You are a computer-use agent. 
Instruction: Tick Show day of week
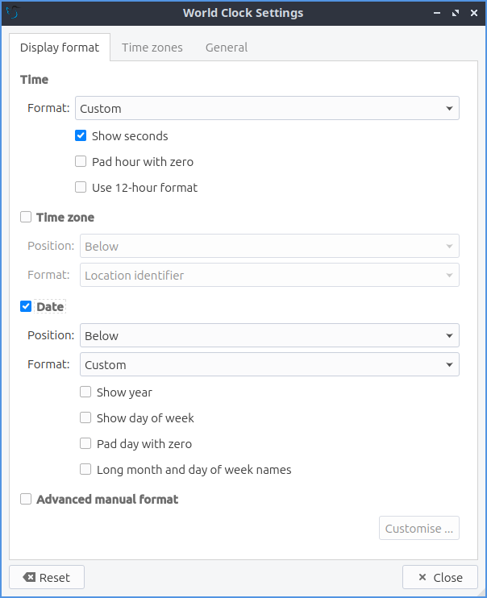pos(85,418)
